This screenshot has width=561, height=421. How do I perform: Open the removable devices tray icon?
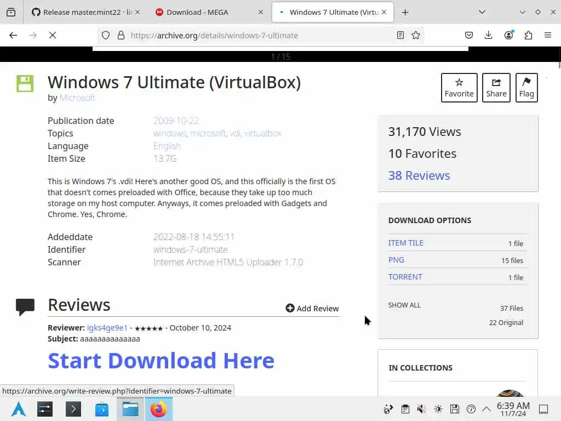[x=454, y=409]
